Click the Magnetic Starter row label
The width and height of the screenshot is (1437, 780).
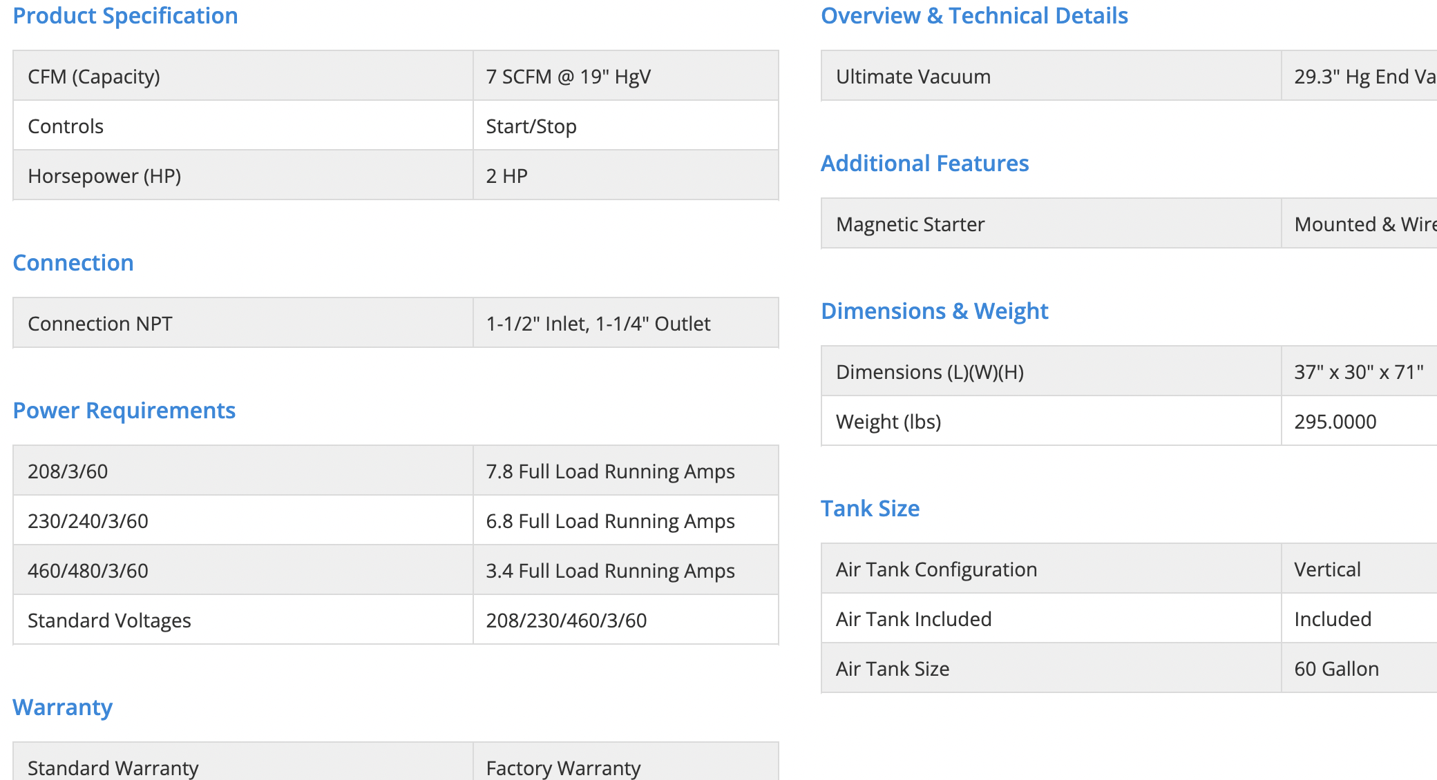pos(910,224)
